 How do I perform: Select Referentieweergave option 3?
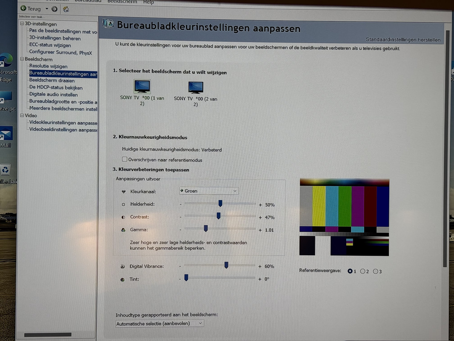(x=376, y=272)
